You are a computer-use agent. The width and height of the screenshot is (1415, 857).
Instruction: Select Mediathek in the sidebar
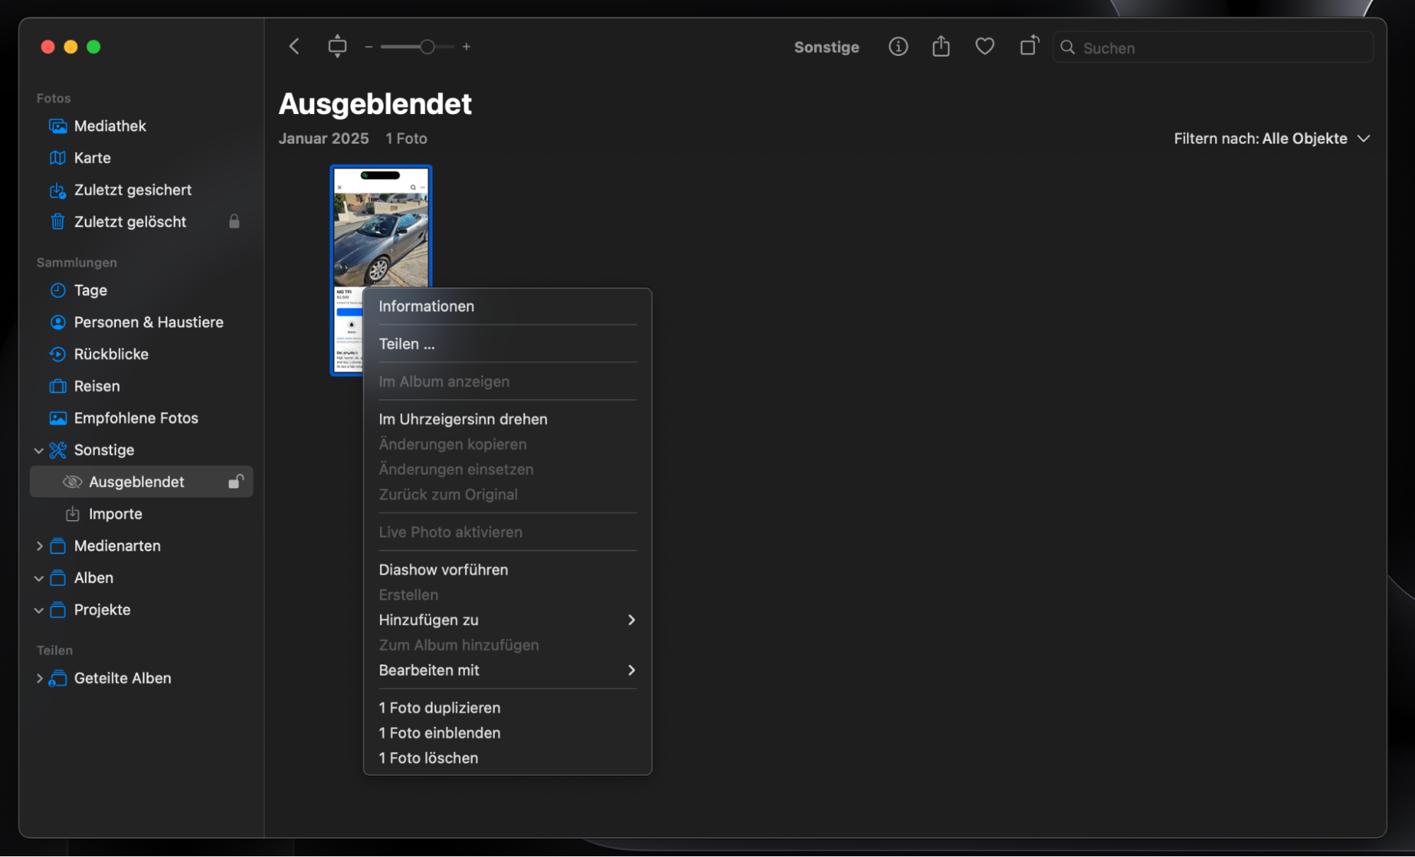110,126
